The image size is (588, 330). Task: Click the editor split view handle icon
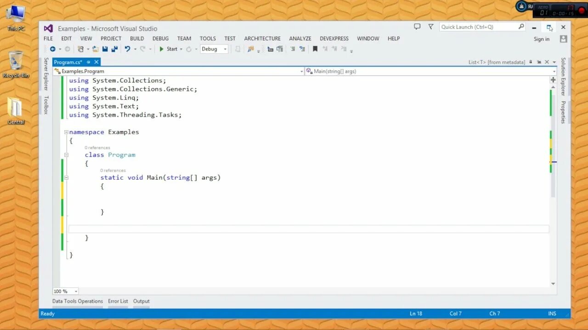(x=553, y=80)
